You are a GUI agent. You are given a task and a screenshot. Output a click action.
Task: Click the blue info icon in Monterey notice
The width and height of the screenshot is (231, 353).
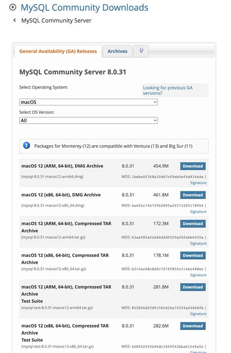tap(26, 145)
